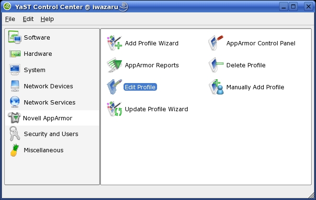Image resolution: width=316 pixels, height=200 pixels.
Task: Select the Hardware category icon
Action: click(x=15, y=54)
